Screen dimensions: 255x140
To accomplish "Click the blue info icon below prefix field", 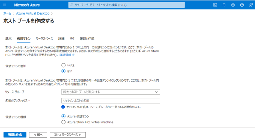I will [63, 107].
